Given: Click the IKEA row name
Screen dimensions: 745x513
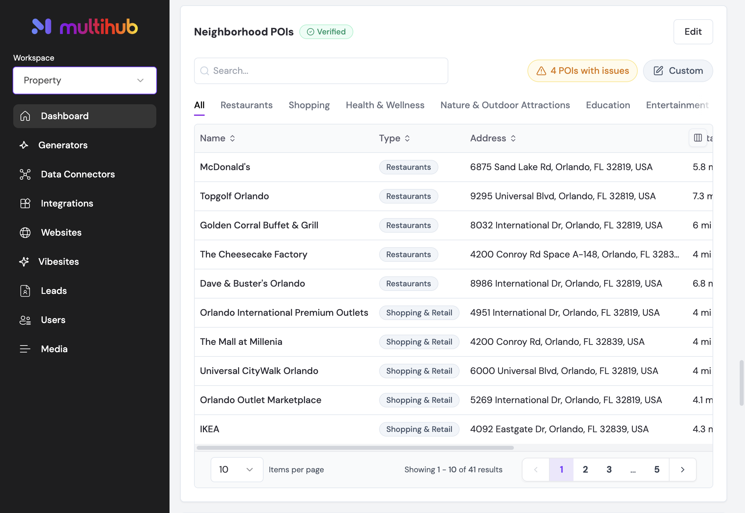Looking at the screenshot, I should [210, 429].
